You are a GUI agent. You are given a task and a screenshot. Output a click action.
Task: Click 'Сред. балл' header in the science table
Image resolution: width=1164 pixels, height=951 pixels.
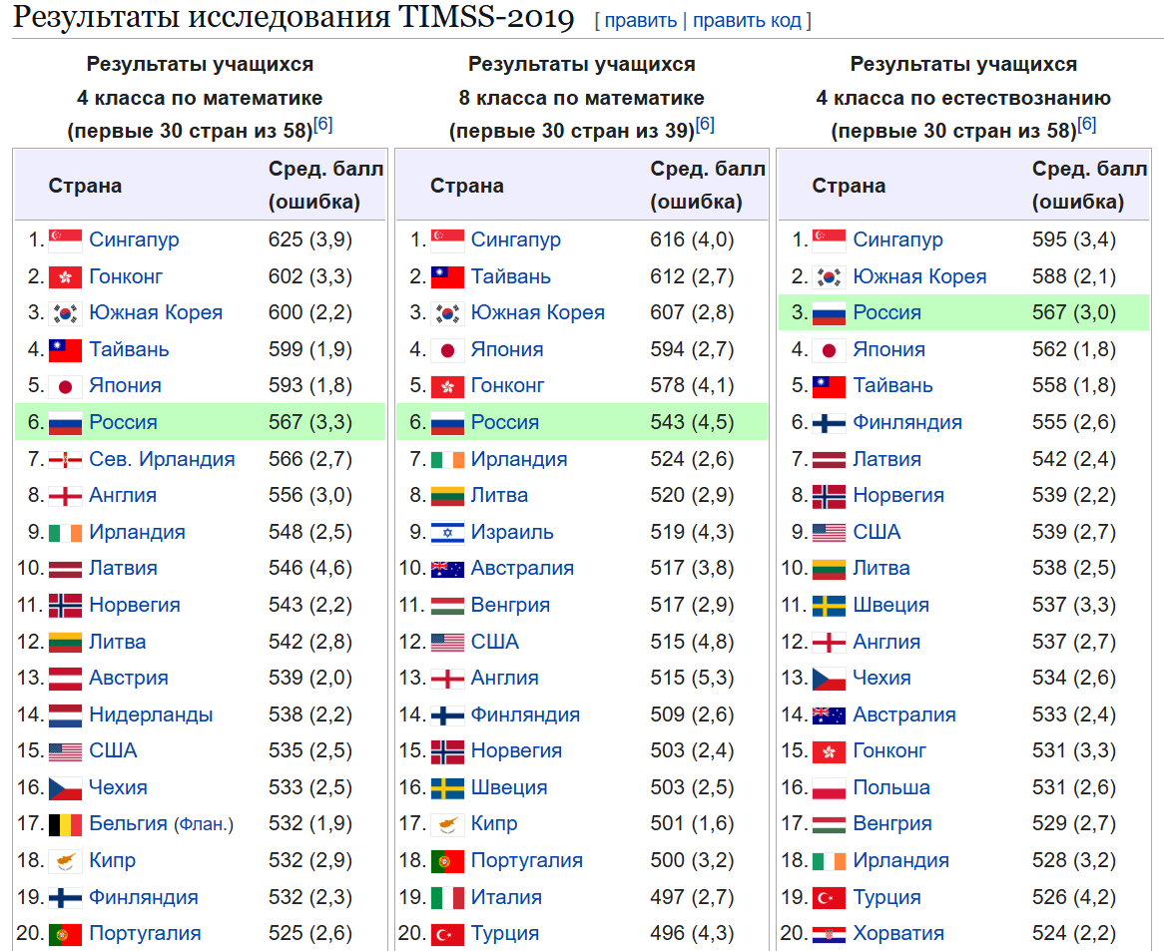click(x=1090, y=169)
